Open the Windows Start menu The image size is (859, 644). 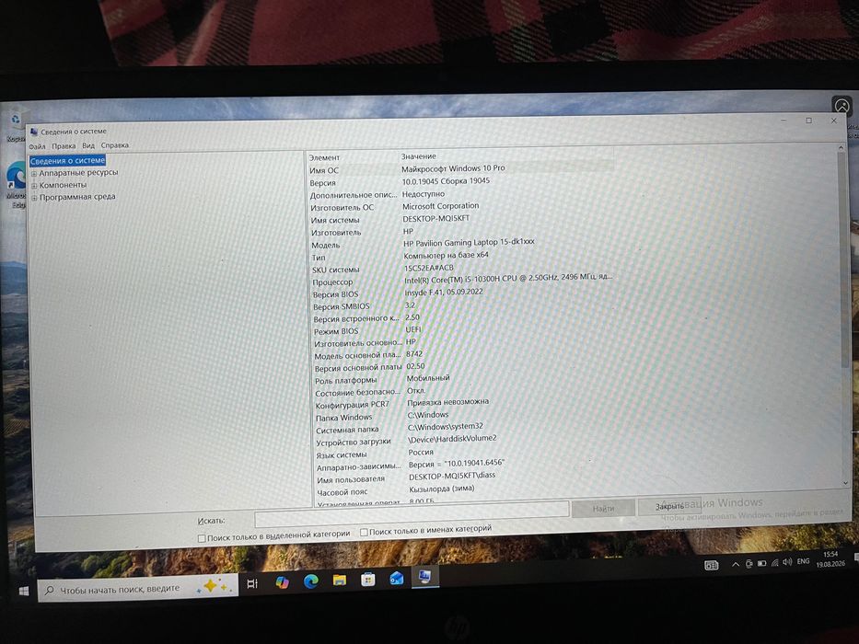tap(23, 592)
